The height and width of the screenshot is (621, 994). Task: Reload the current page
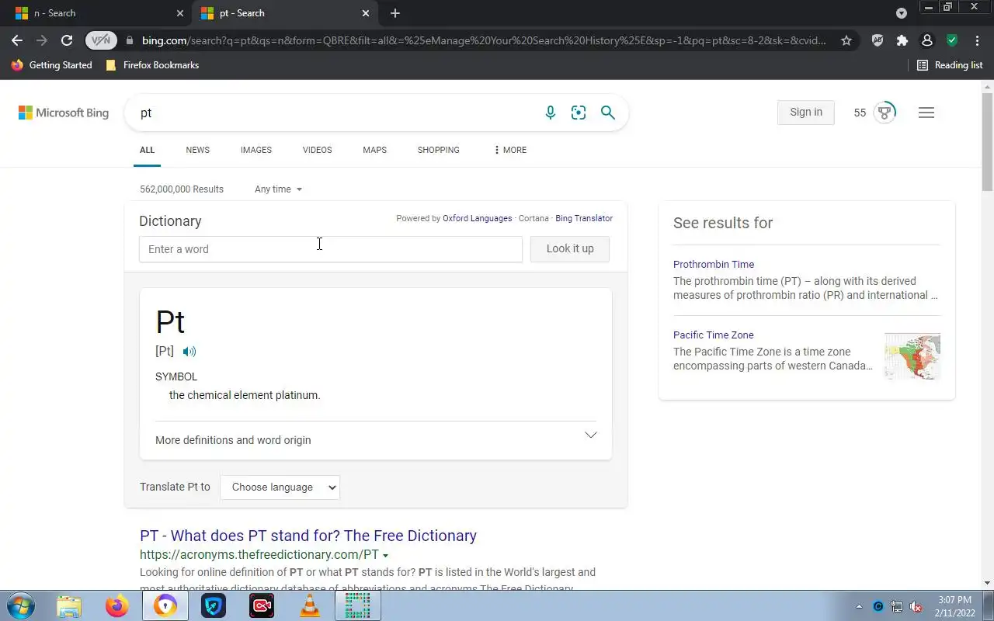67,40
